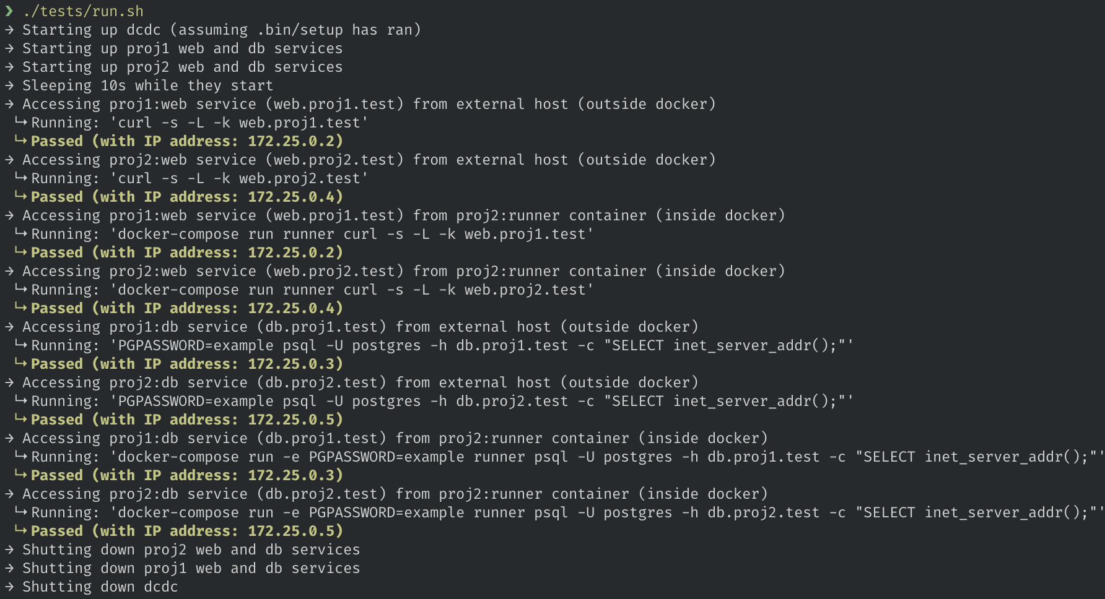Click 'Accessing proj1:web service' from external host line

[369, 104]
